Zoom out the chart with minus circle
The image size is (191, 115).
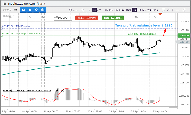coord(70,10)
